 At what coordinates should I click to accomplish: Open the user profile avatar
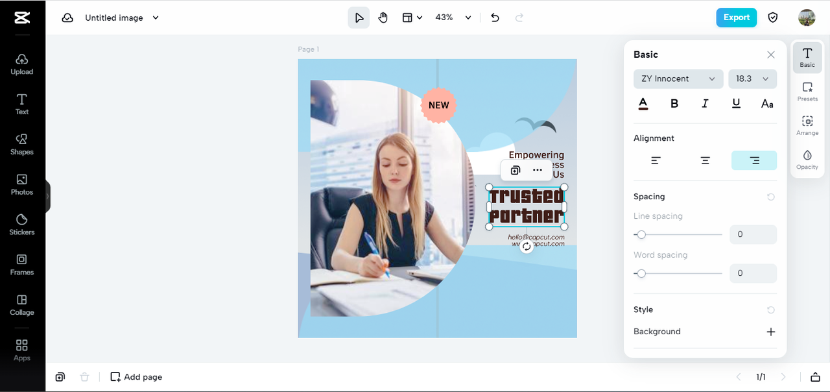coord(807,18)
